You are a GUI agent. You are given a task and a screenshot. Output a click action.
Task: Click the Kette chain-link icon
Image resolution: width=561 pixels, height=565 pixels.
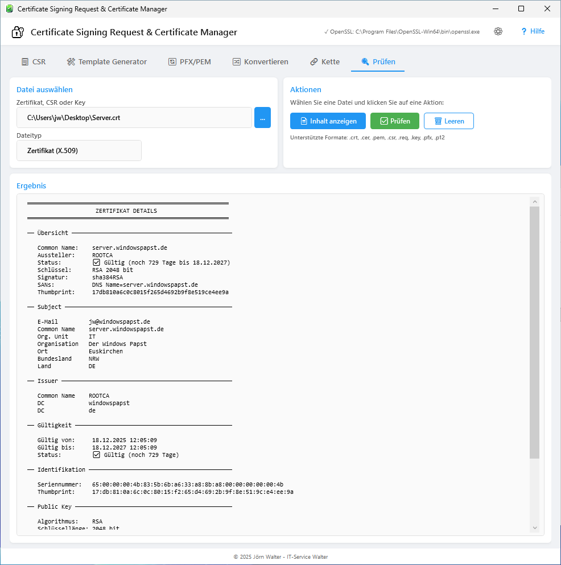tap(313, 61)
